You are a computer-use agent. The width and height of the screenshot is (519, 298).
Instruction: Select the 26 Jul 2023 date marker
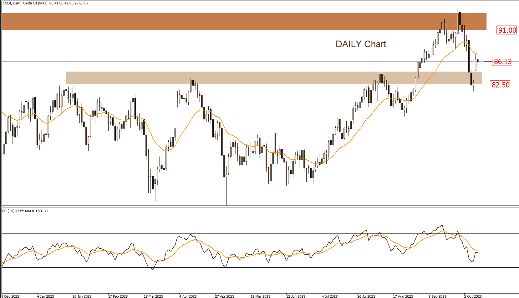click(x=366, y=296)
